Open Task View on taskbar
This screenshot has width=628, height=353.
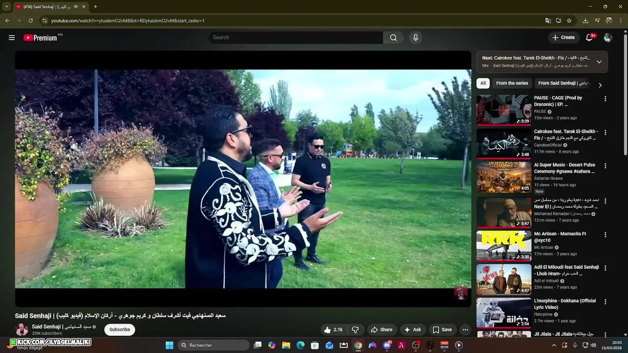coord(258,345)
